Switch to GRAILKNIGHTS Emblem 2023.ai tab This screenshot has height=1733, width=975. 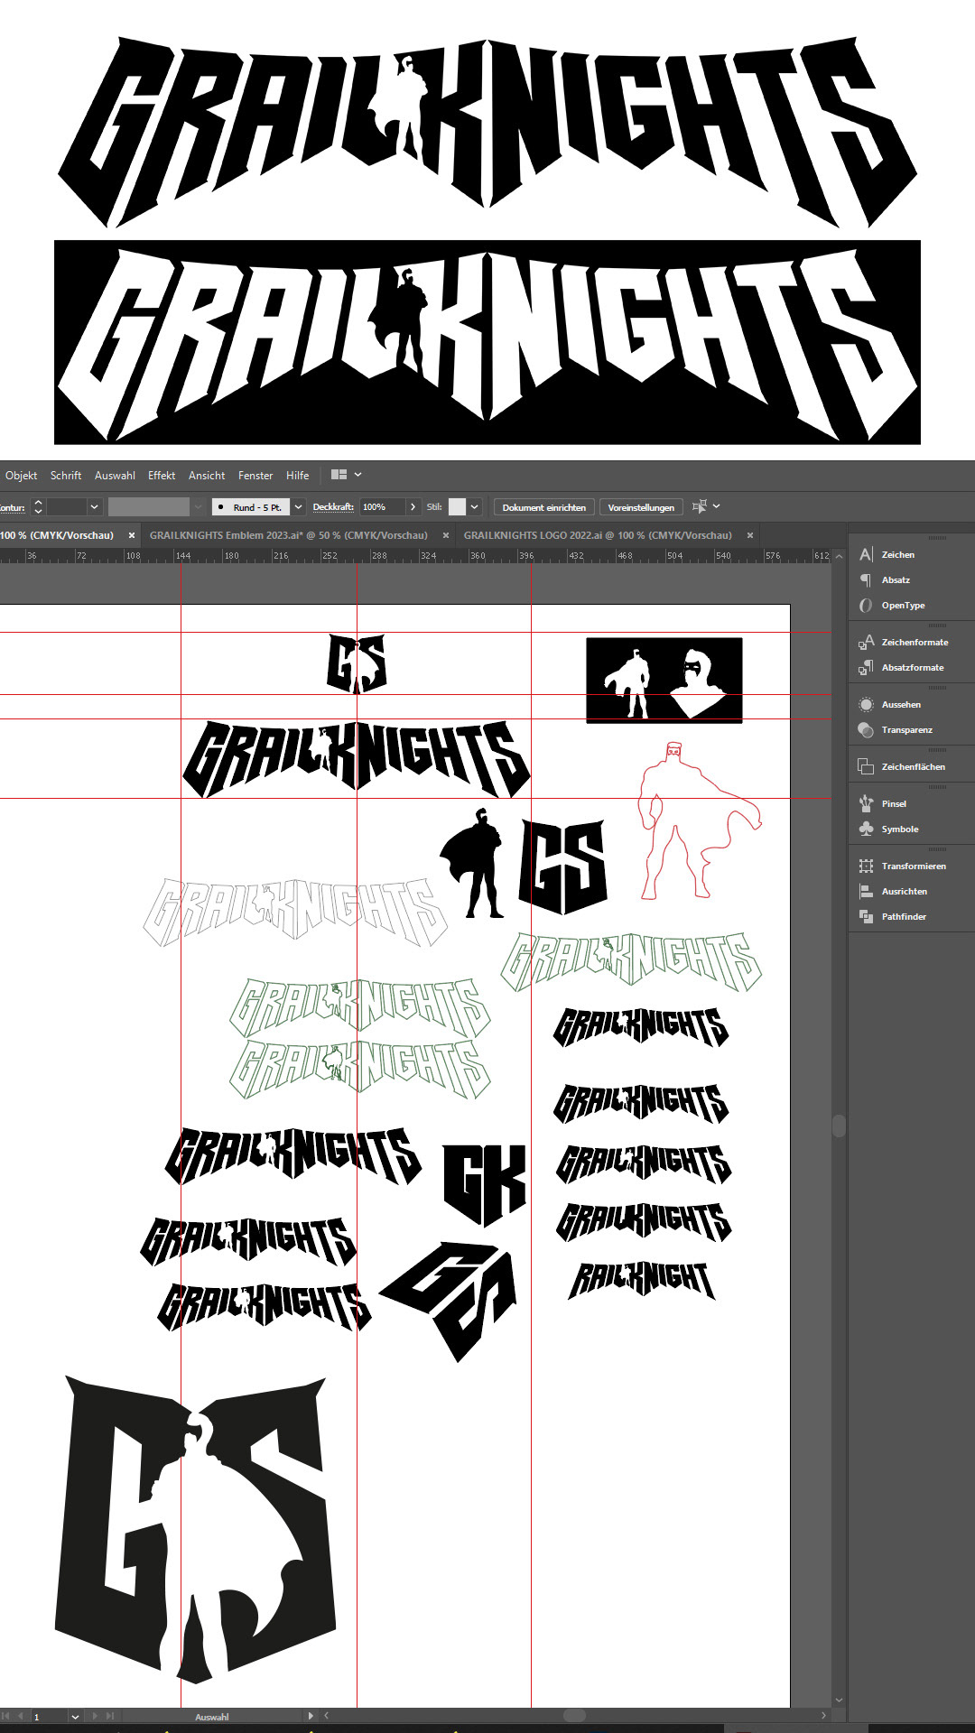tap(289, 535)
